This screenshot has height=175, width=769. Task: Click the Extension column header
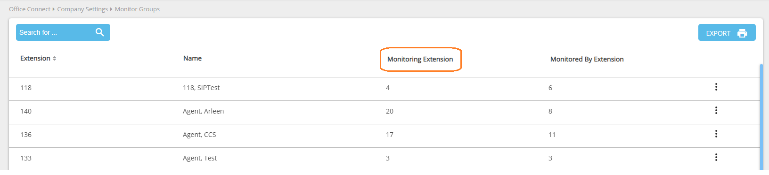tap(35, 58)
